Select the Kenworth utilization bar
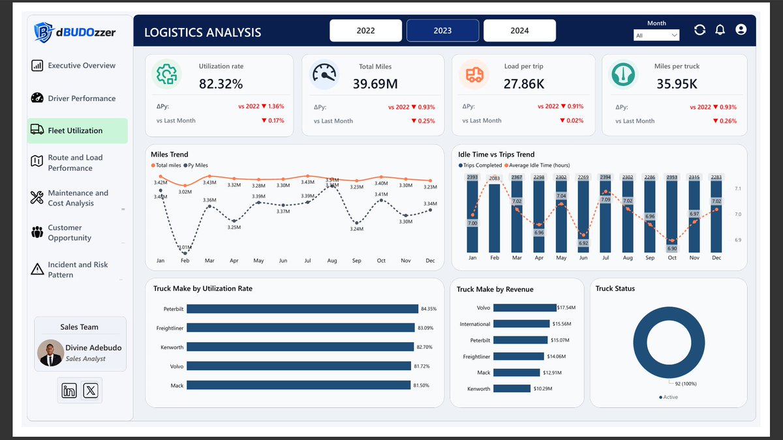783x440 pixels. [x=300, y=347]
